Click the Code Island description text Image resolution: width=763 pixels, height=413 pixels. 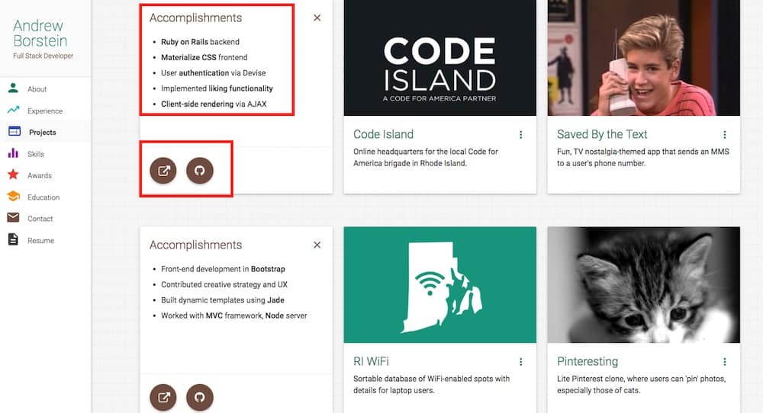point(425,158)
